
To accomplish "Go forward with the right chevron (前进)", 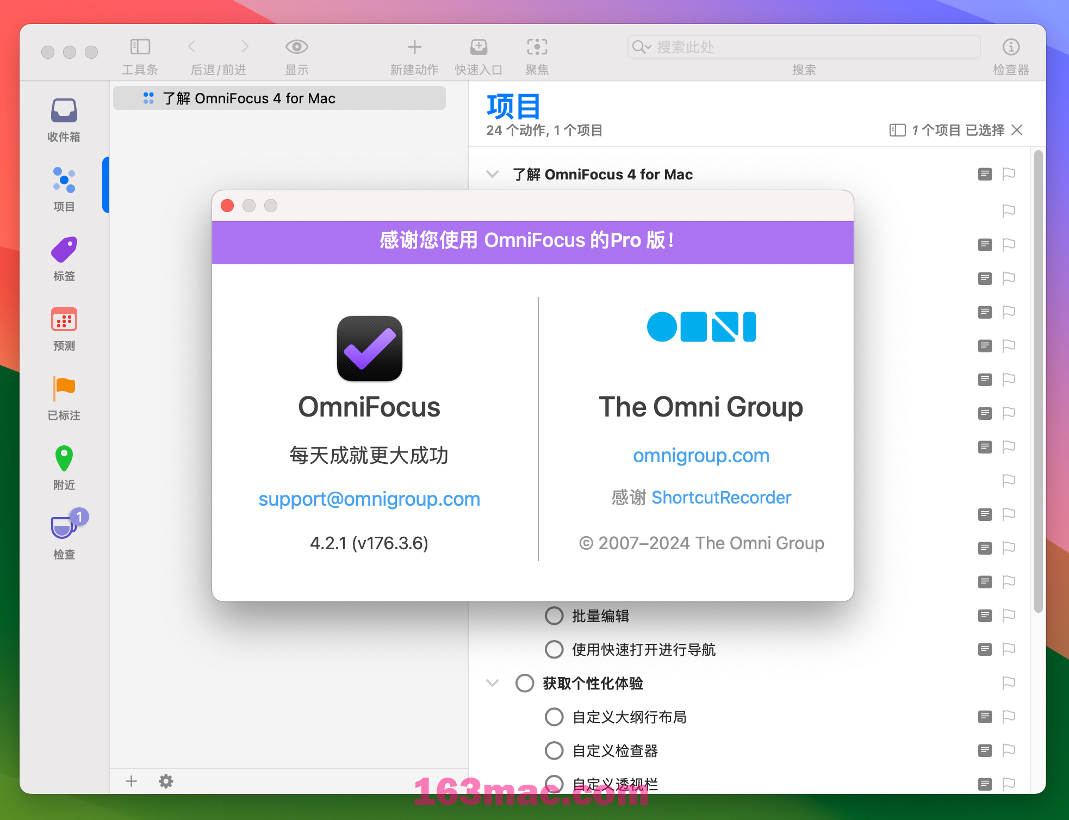I will tap(245, 47).
